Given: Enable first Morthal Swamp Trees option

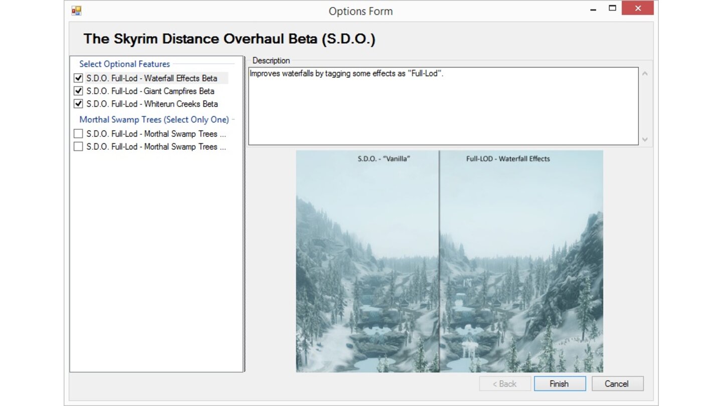Looking at the screenshot, I should (78, 134).
